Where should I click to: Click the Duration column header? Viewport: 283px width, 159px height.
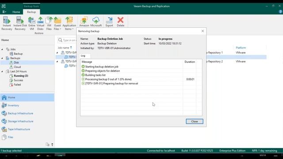(190, 62)
